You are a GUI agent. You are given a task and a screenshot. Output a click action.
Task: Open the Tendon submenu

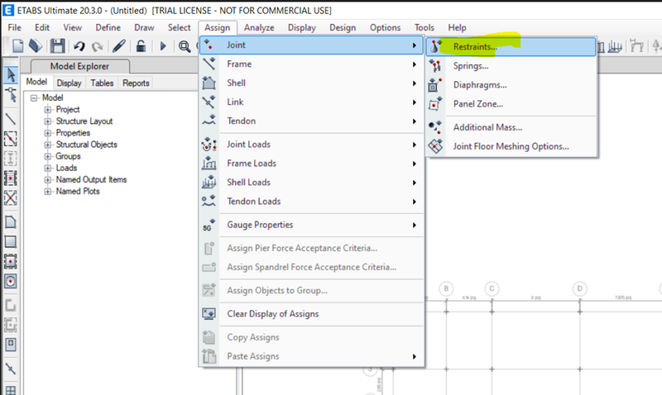pyautogui.click(x=312, y=121)
